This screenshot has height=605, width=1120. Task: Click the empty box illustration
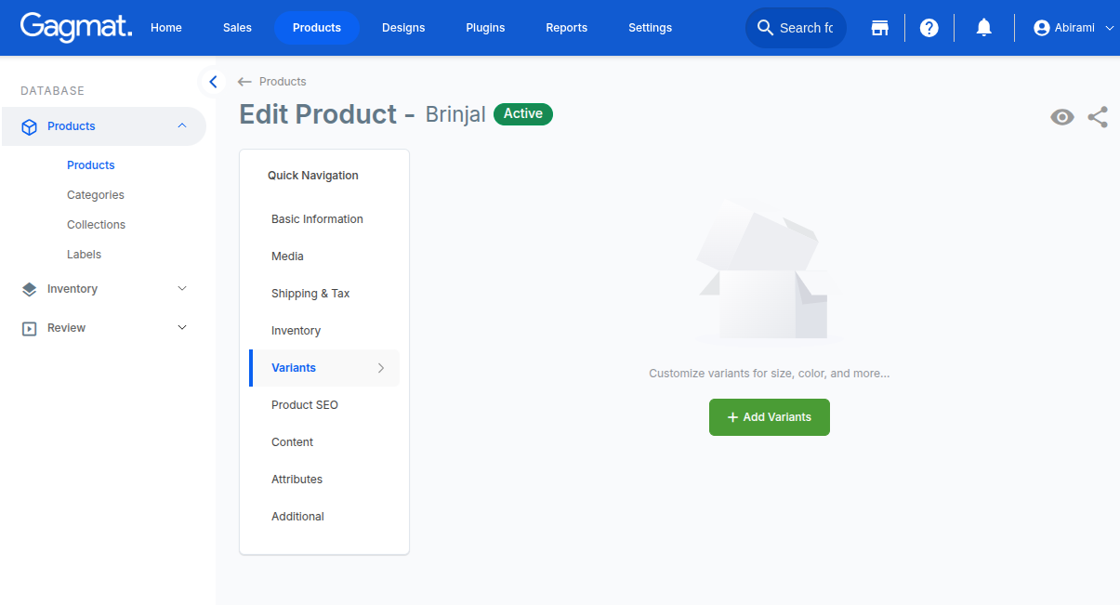(x=769, y=272)
